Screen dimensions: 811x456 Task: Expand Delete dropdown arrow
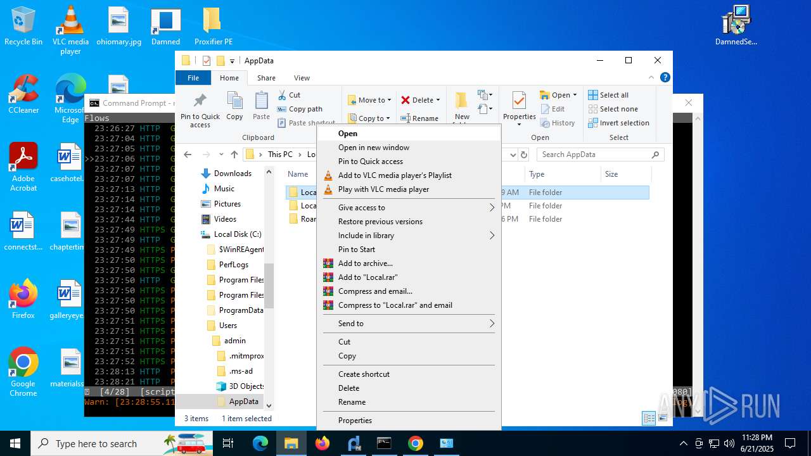point(438,100)
